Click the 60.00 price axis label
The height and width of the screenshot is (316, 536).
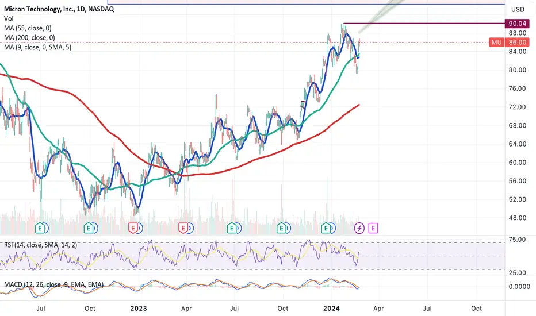pos(517,162)
